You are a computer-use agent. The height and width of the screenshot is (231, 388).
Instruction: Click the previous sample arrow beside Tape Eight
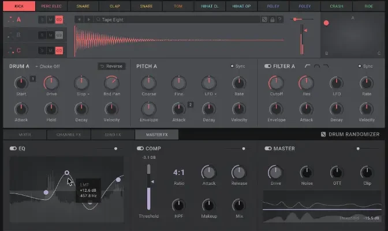80,19
